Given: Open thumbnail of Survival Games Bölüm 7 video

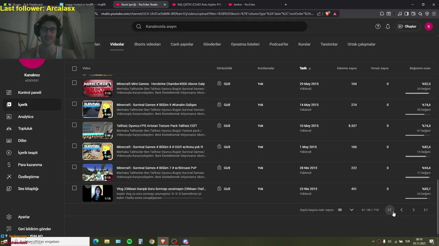Looking at the screenshot, I should (x=98, y=172).
